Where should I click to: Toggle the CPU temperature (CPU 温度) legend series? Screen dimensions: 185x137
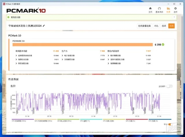point(91,120)
